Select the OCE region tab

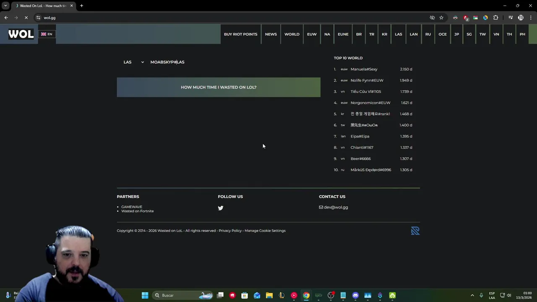[x=443, y=34]
